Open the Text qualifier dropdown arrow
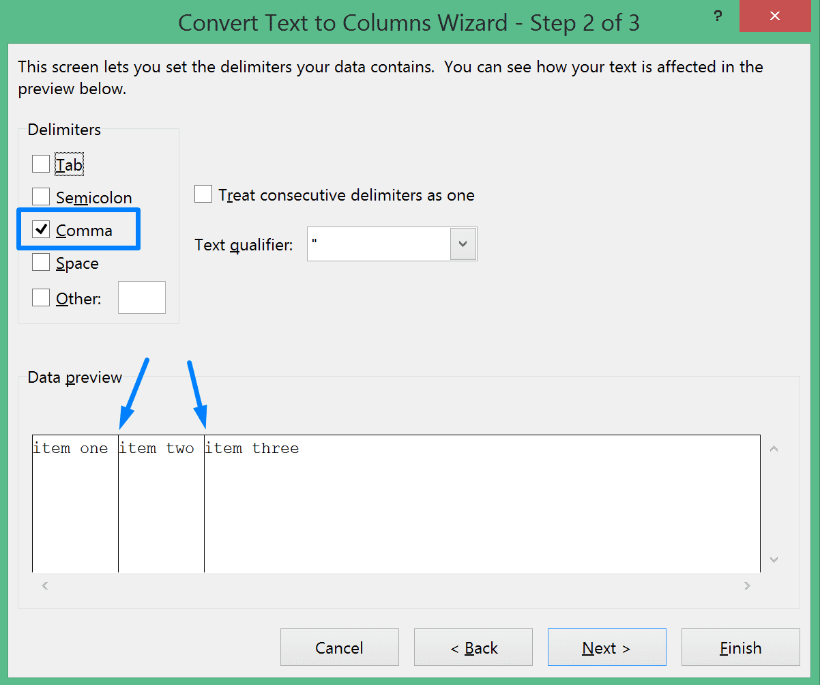The width and height of the screenshot is (820, 685). [464, 244]
